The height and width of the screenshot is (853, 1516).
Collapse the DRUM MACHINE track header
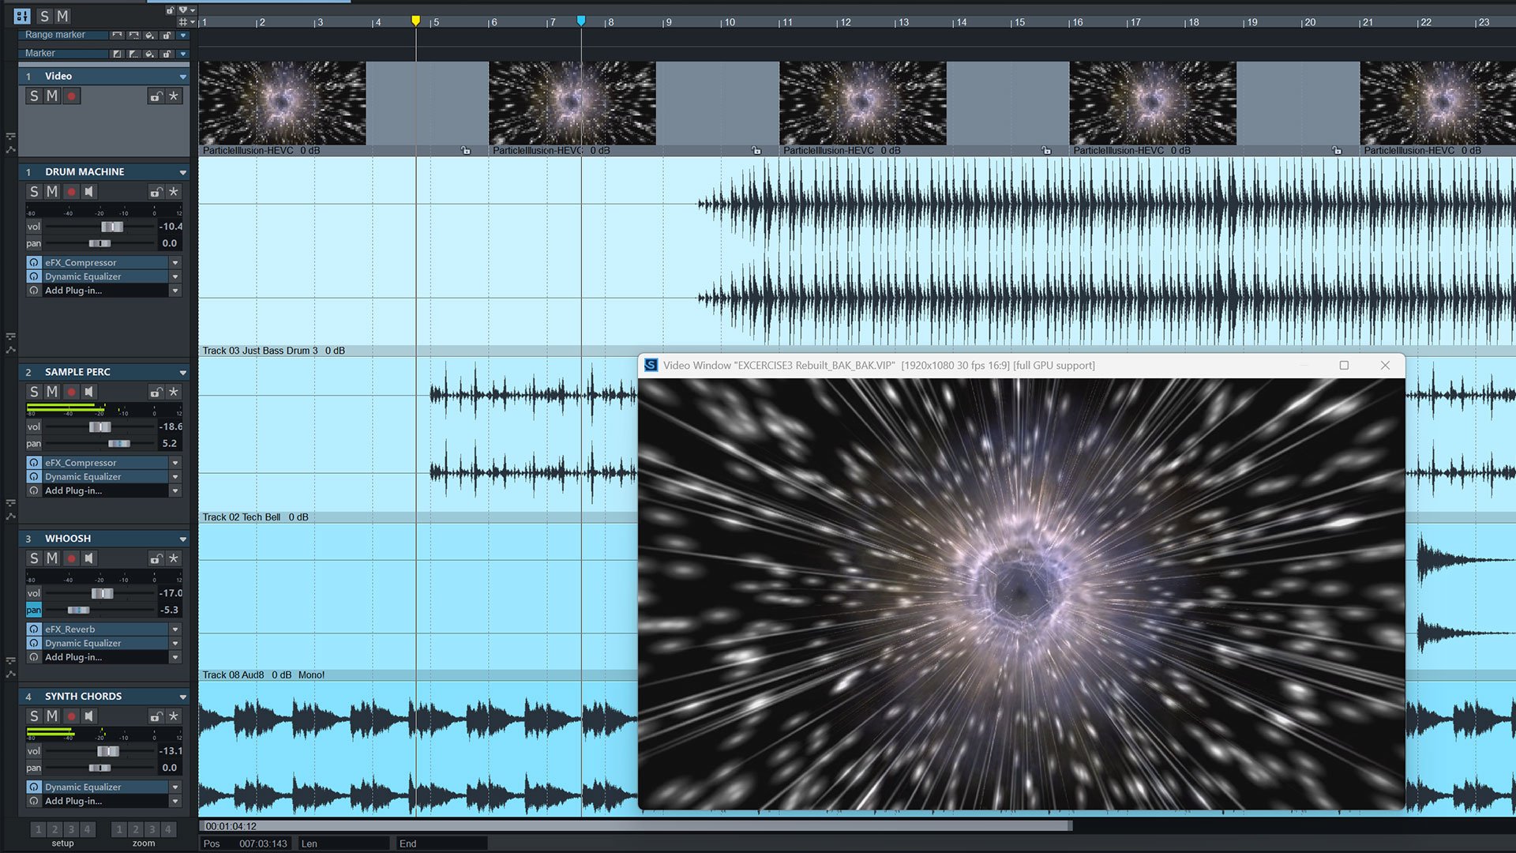pyautogui.click(x=184, y=171)
